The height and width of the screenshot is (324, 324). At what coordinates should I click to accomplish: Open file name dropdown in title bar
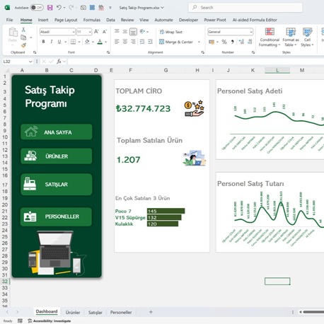[x=163, y=8]
